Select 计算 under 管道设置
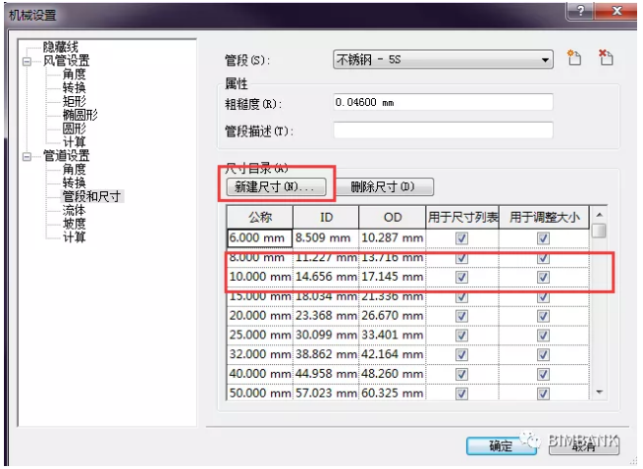Screen dimensions: 643x469 pos(75,237)
